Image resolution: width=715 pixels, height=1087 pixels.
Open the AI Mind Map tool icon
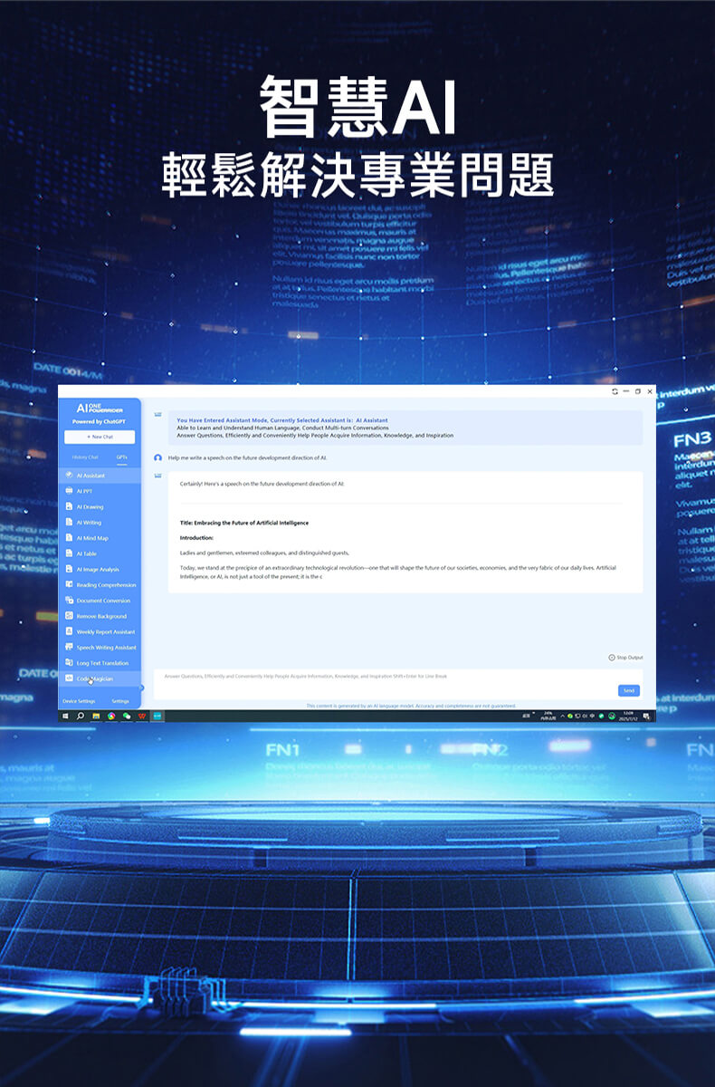[x=69, y=538]
